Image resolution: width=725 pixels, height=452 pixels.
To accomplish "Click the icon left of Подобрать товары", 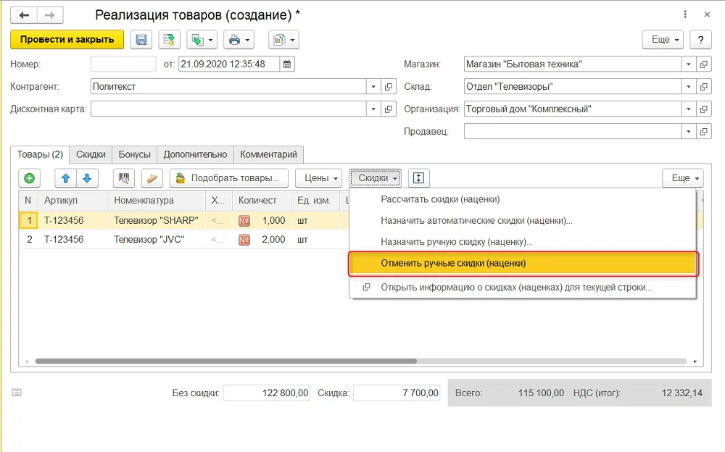I will pos(152,178).
